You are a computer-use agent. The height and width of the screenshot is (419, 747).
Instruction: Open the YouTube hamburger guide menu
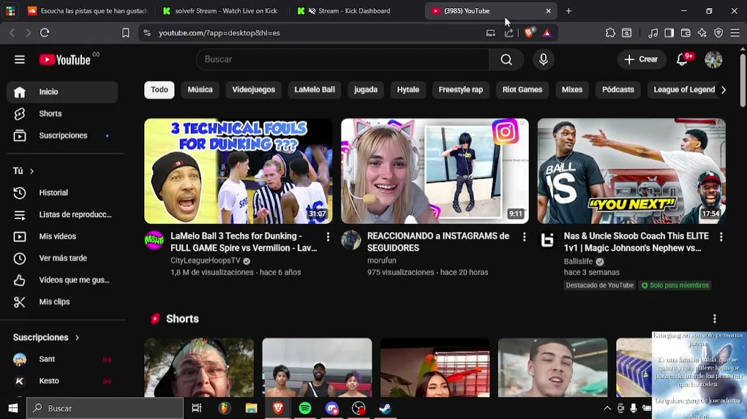coord(20,59)
